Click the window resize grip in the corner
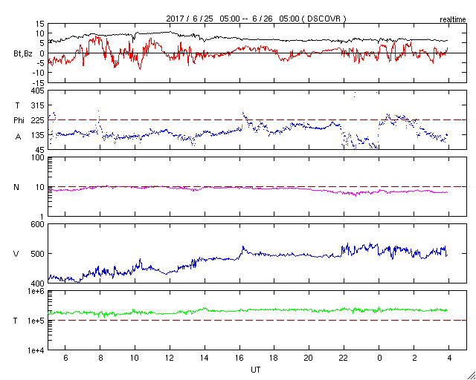 (471, 375)
